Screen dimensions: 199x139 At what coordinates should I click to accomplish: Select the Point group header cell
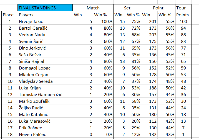pos(158,8)
